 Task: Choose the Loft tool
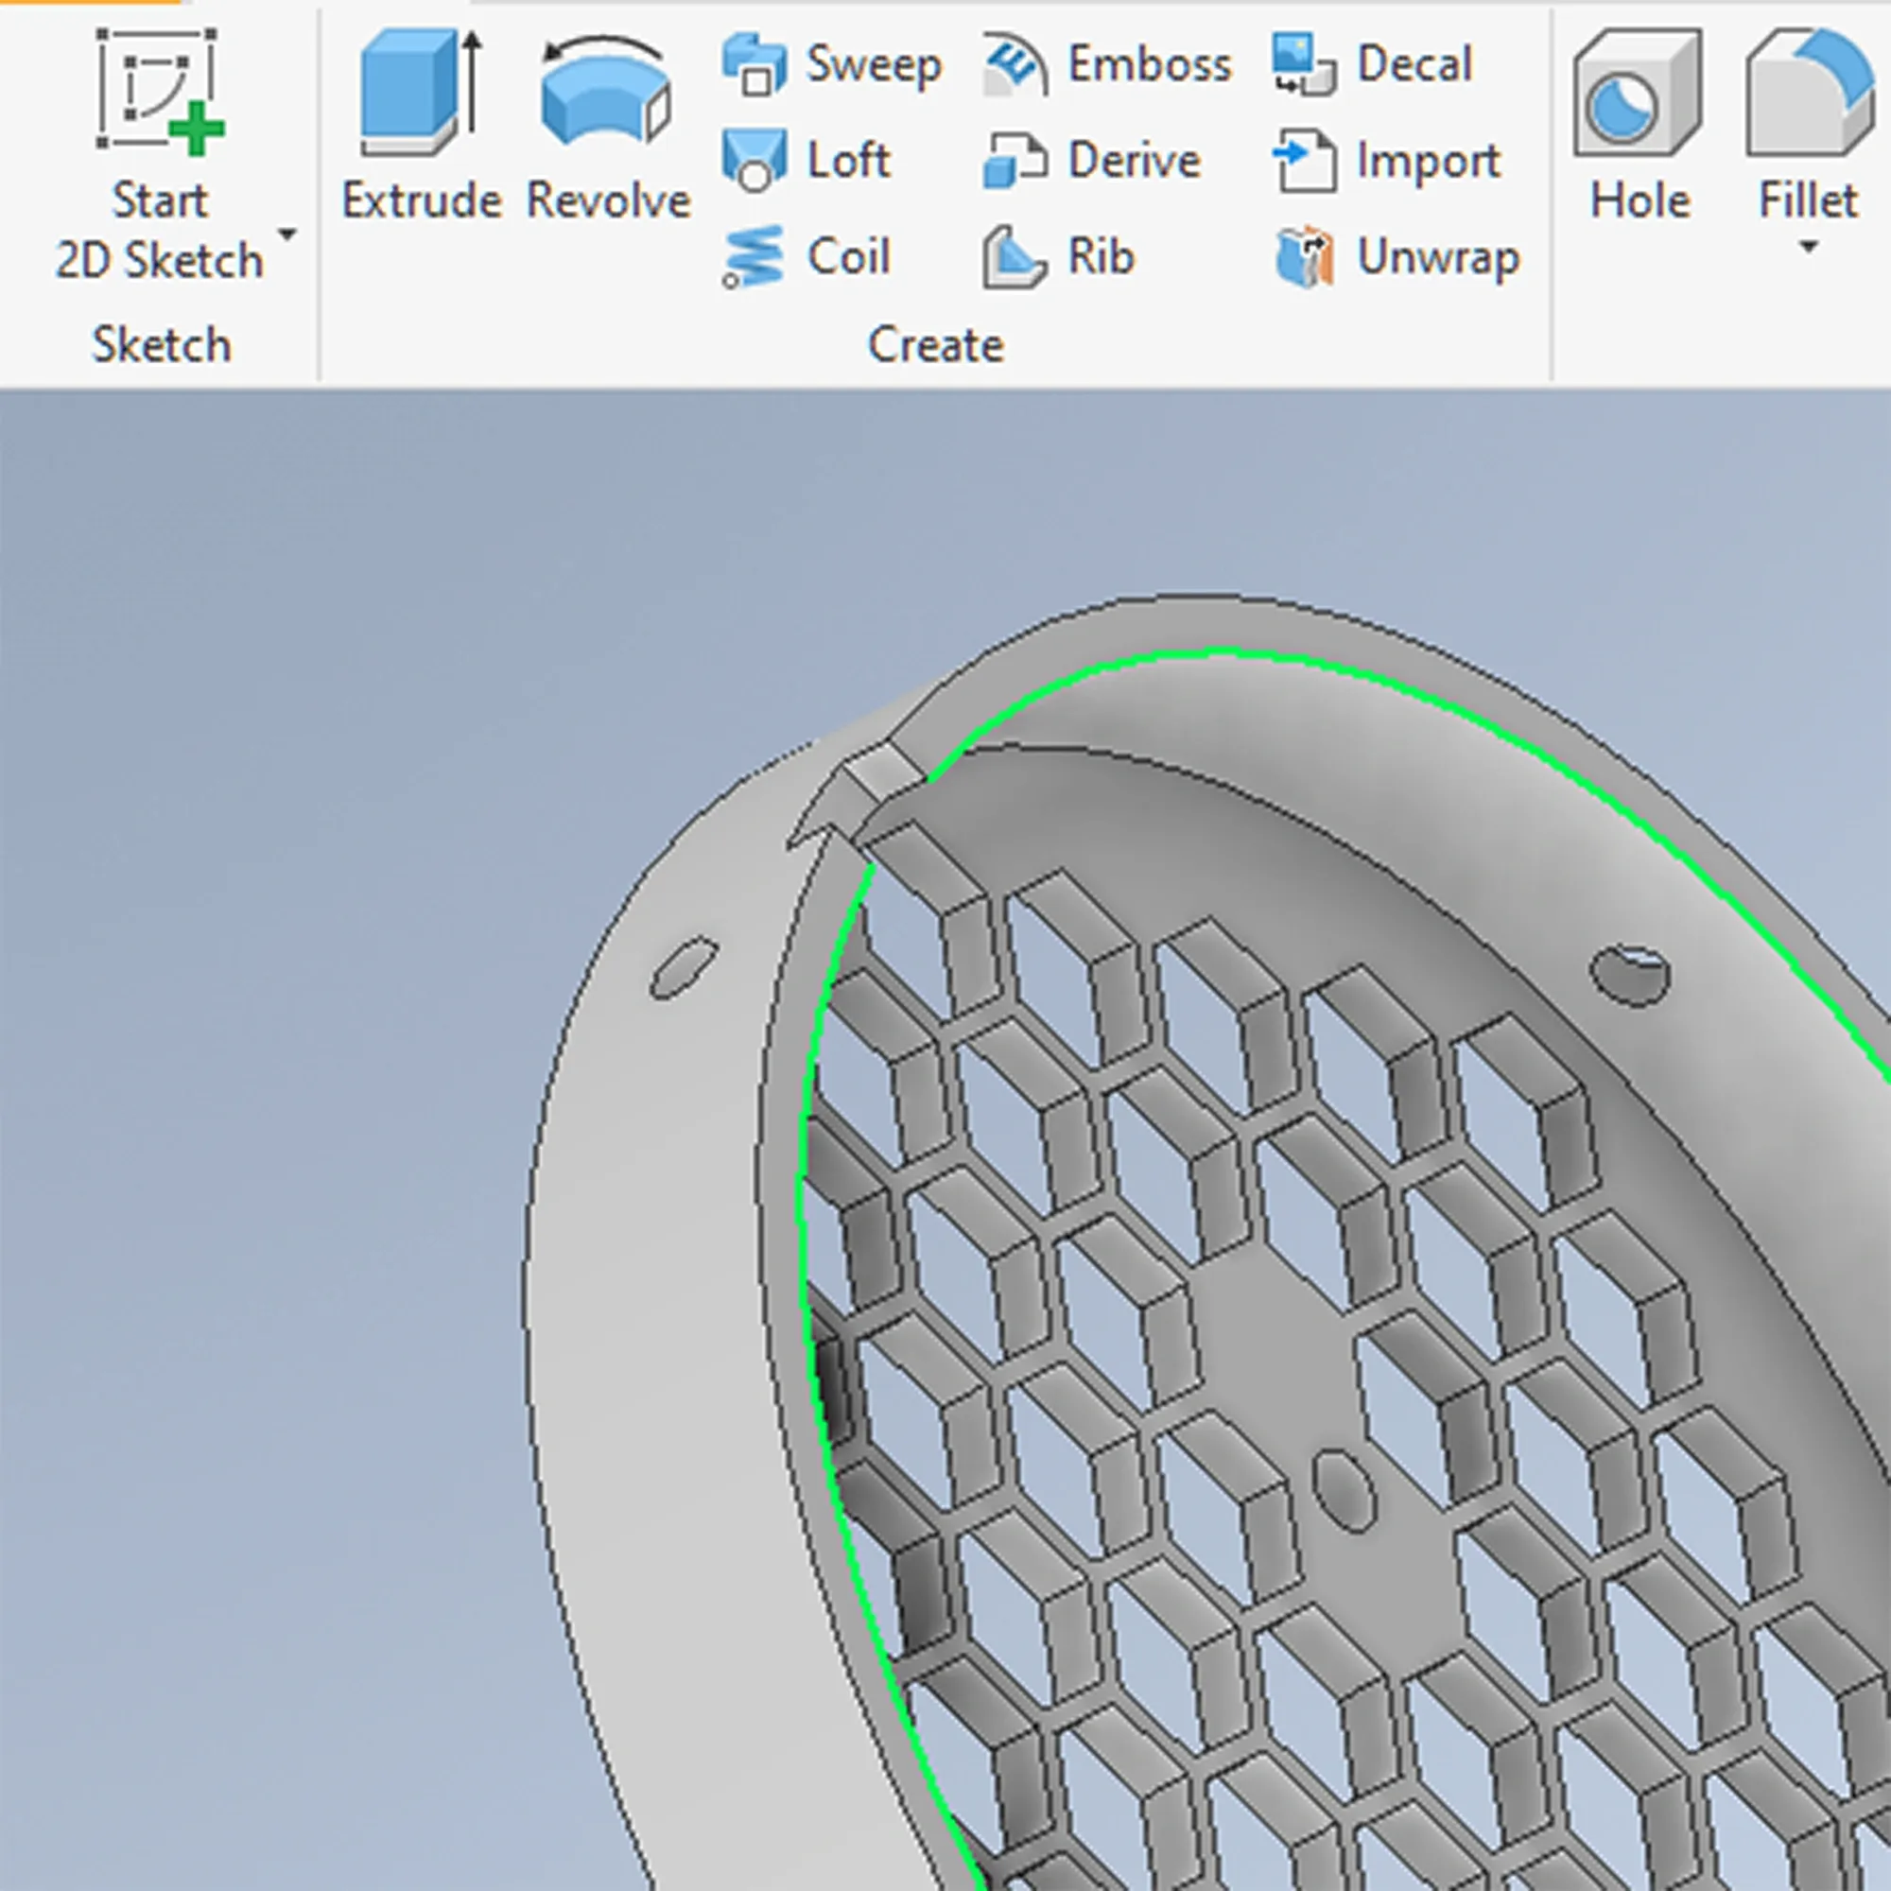[807, 160]
